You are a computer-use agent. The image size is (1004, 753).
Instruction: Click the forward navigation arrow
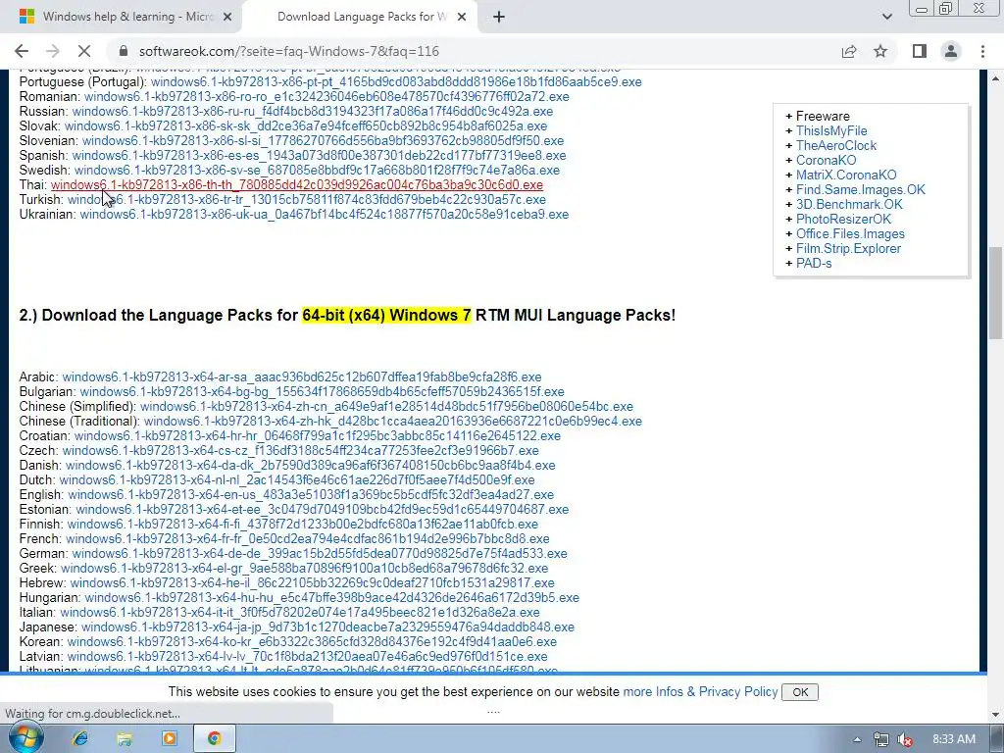pyautogui.click(x=53, y=51)
